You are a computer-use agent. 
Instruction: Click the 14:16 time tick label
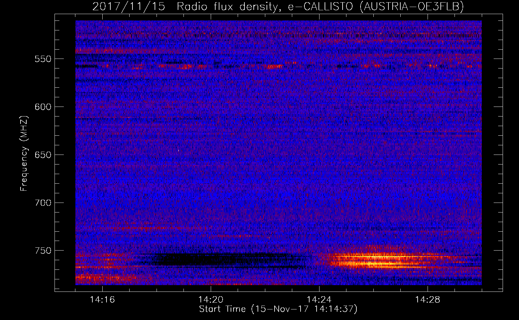click(x=102, y=300)
